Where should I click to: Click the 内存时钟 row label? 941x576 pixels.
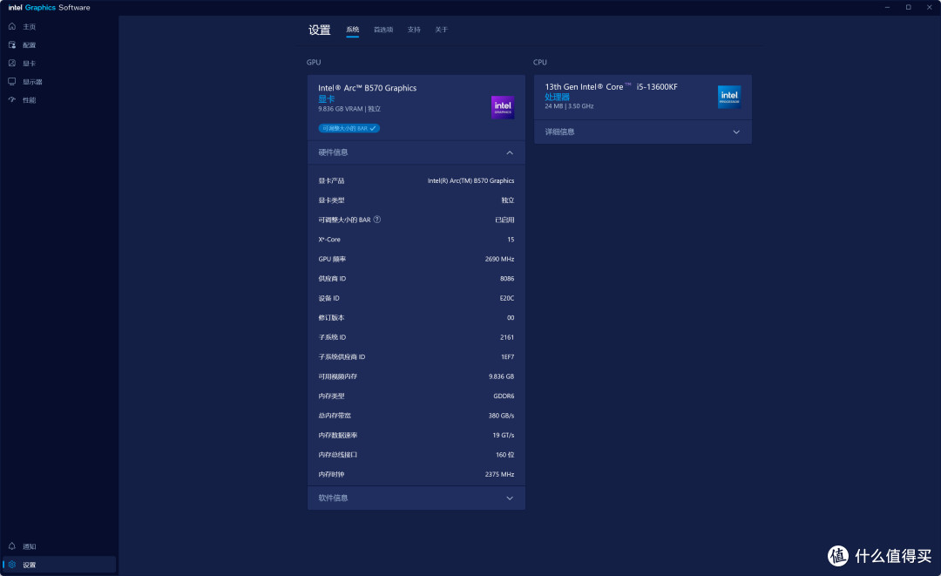coord(331,475)
